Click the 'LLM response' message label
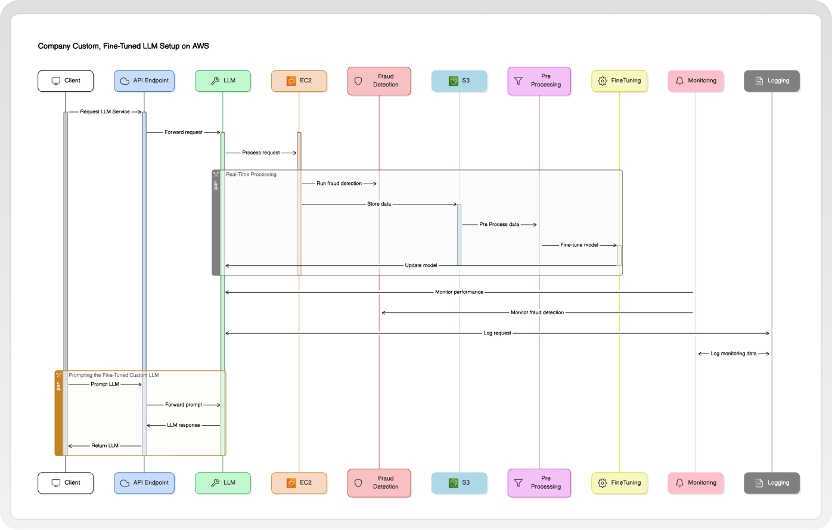Viewport: 832px width, 530px height. (x=184, y=426)
